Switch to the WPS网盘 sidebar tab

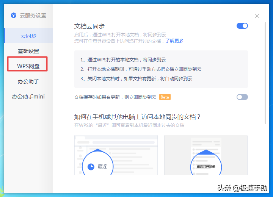28,66
